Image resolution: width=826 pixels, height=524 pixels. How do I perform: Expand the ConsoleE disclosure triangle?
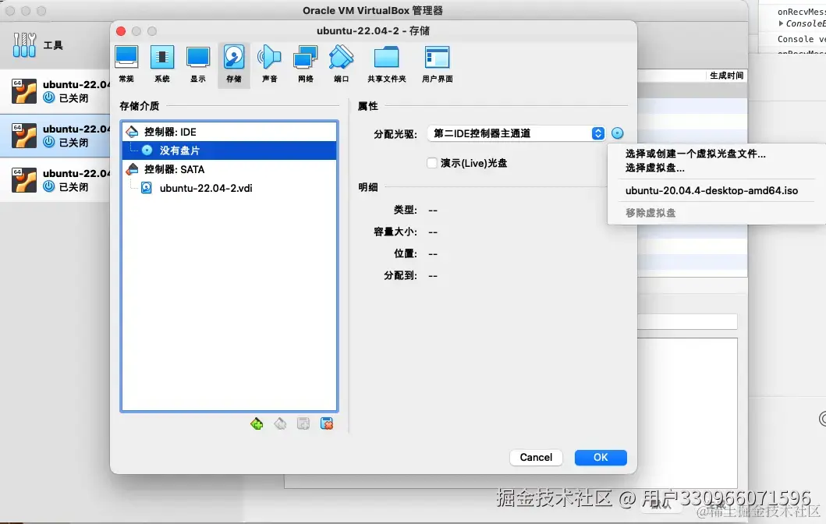tap(782, 23)
